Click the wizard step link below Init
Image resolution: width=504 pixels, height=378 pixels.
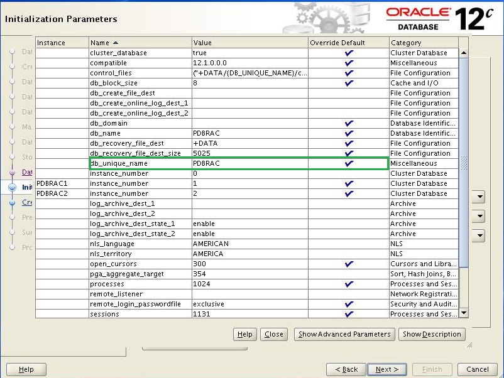click(27, 202)
